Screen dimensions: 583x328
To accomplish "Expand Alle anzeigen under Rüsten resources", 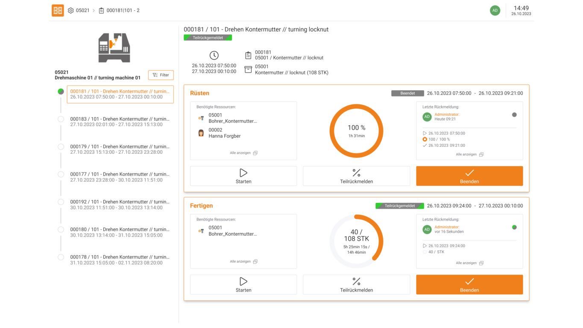I will pos(243,153).
